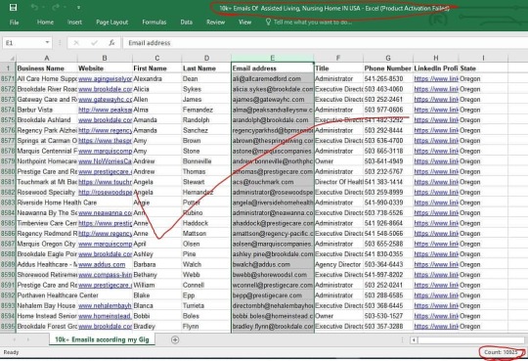Select column C header
Screen dimensions: 528x361
(156, 58)
